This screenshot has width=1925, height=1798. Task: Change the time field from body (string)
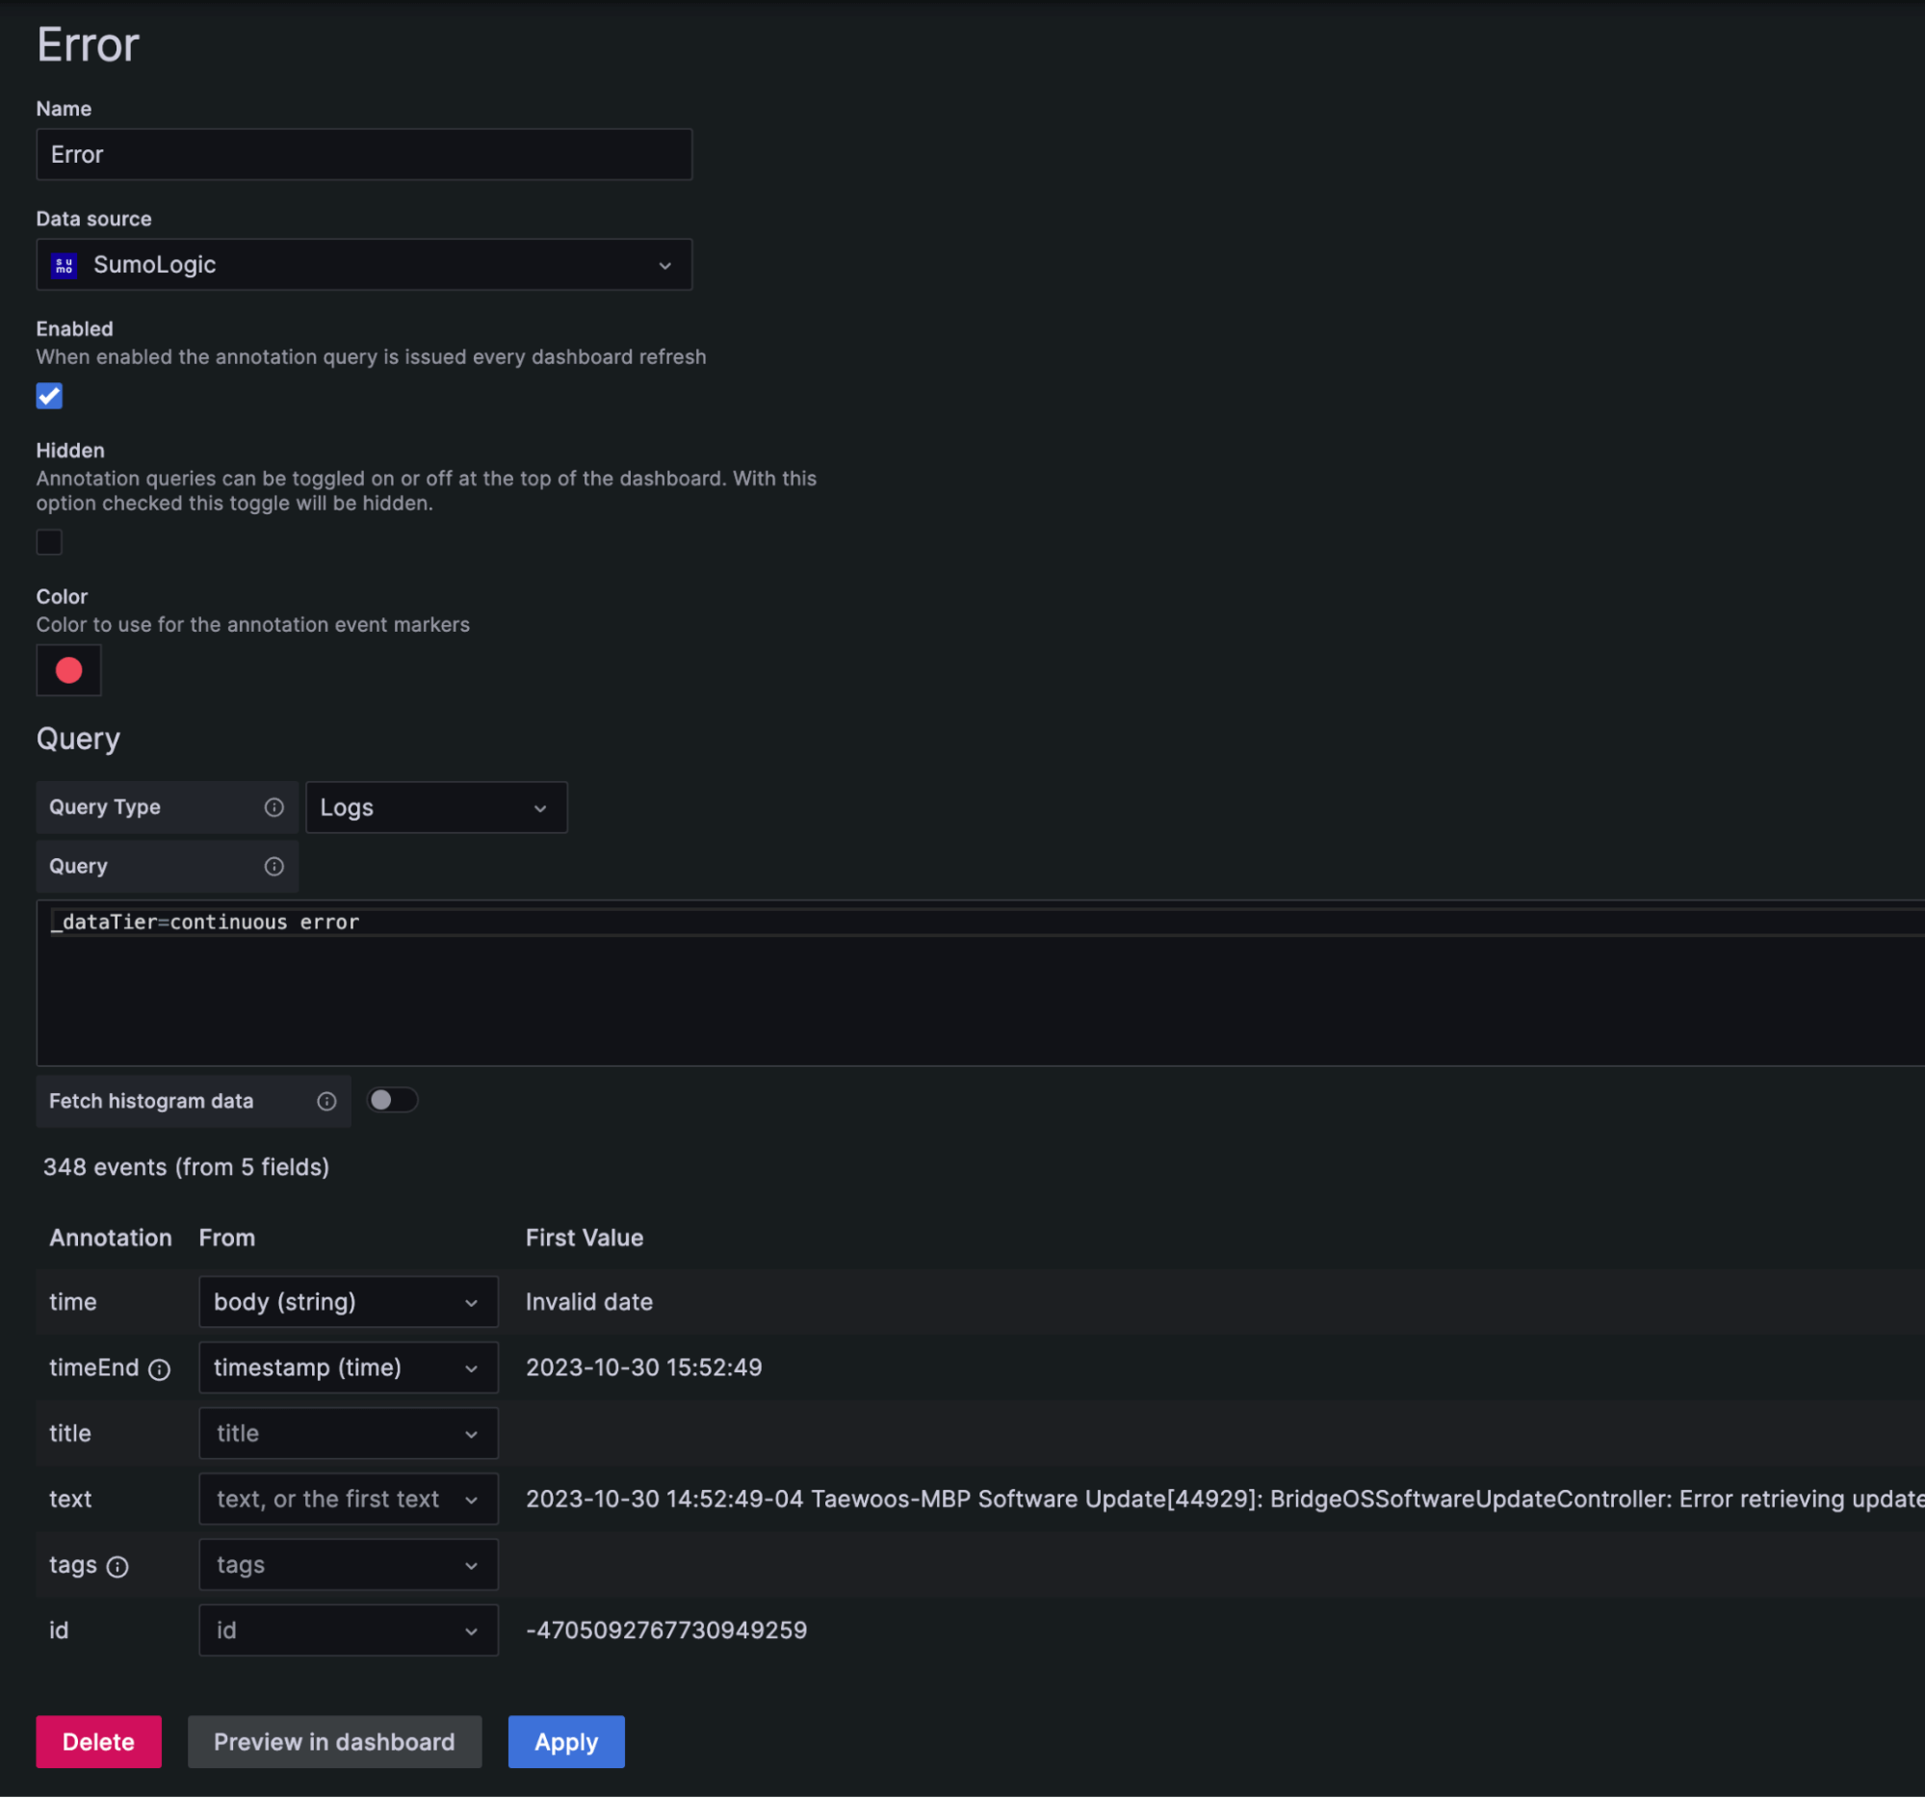click(348, 1301)
